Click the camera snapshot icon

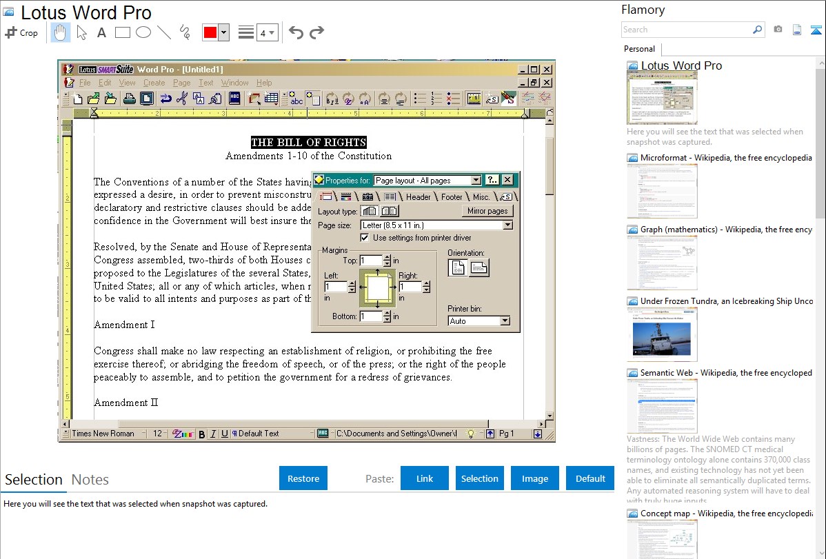coord(778,30)
